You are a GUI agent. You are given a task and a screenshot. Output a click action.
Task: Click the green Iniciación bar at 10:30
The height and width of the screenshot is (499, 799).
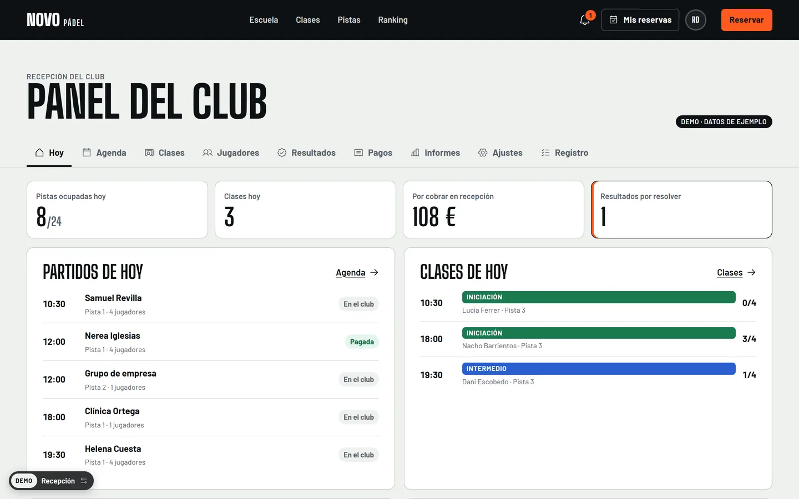[599, 297]
